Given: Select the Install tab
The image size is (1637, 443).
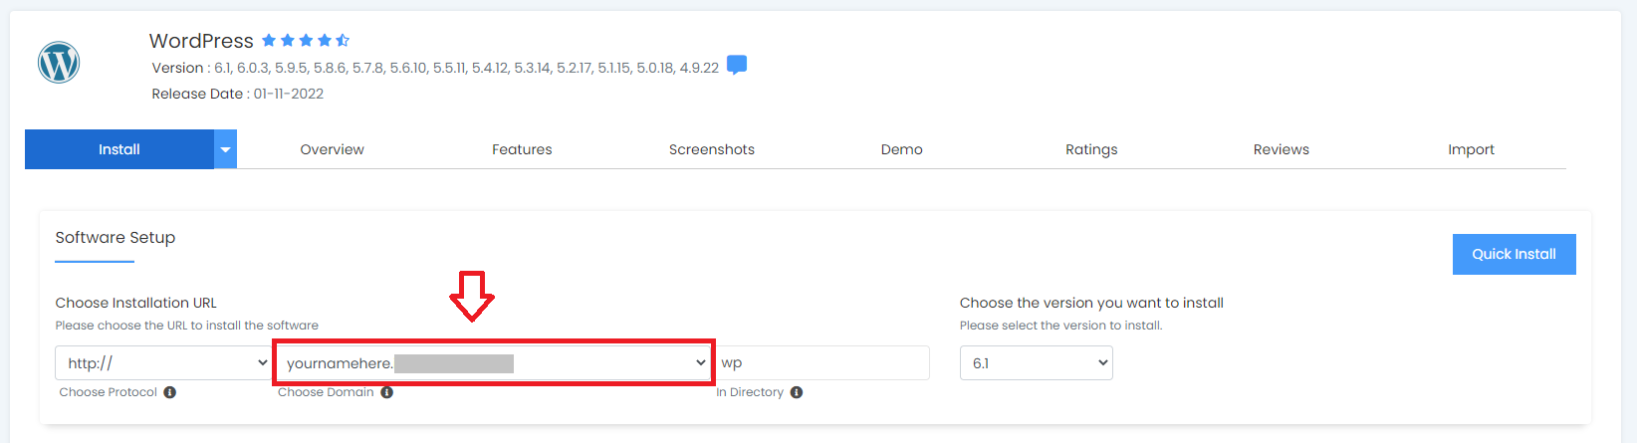Looking at the screenshot, I should click(119, 149).
